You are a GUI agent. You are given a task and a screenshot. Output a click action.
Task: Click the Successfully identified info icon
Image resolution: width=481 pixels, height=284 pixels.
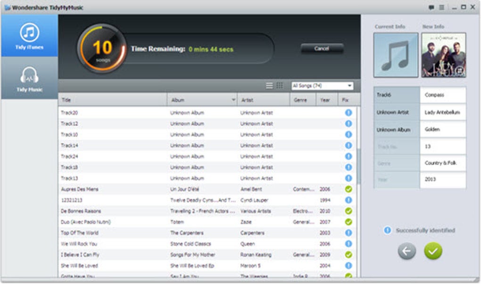[x=388, y=230]
